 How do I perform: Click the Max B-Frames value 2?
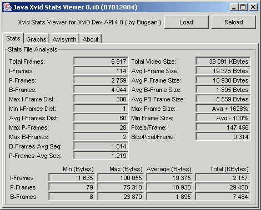101,137
